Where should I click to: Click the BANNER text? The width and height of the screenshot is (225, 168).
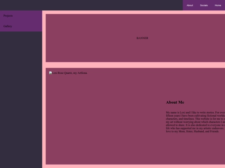coord(142,38)
